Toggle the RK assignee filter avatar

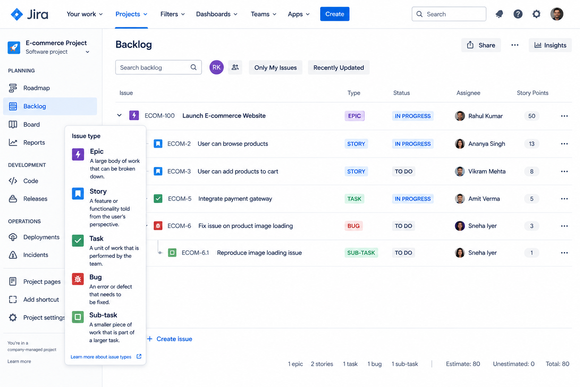pos(216,67)
